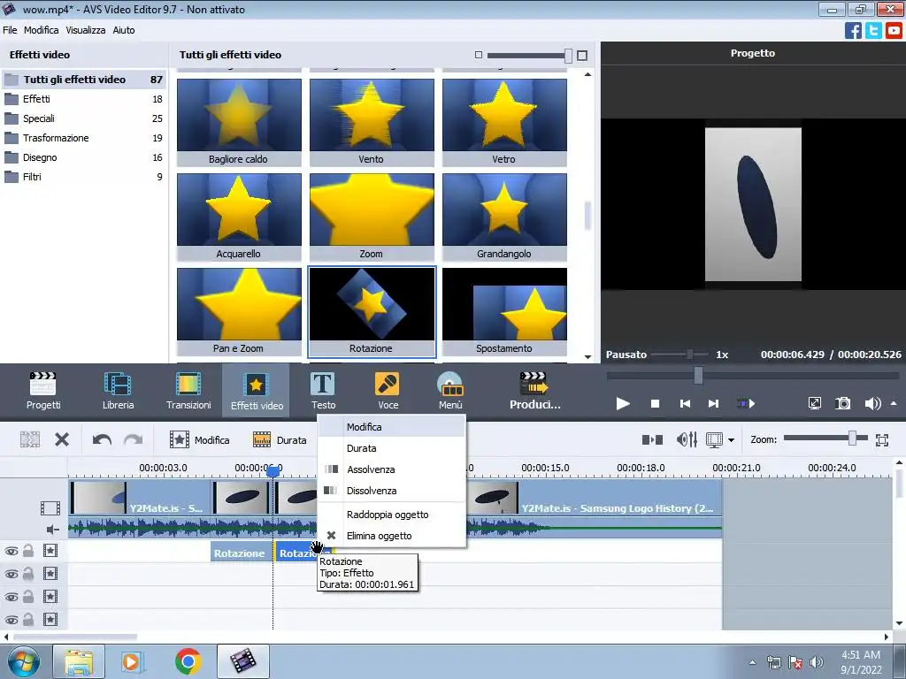Image resolution: width=906 pixels, height=679 pixels.
Task: Select the Trasformazione effects category
Action: tap(83, 138)
